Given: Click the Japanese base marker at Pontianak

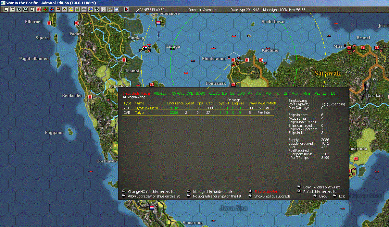Looking at the screenshot, I should tap(233, 85).
